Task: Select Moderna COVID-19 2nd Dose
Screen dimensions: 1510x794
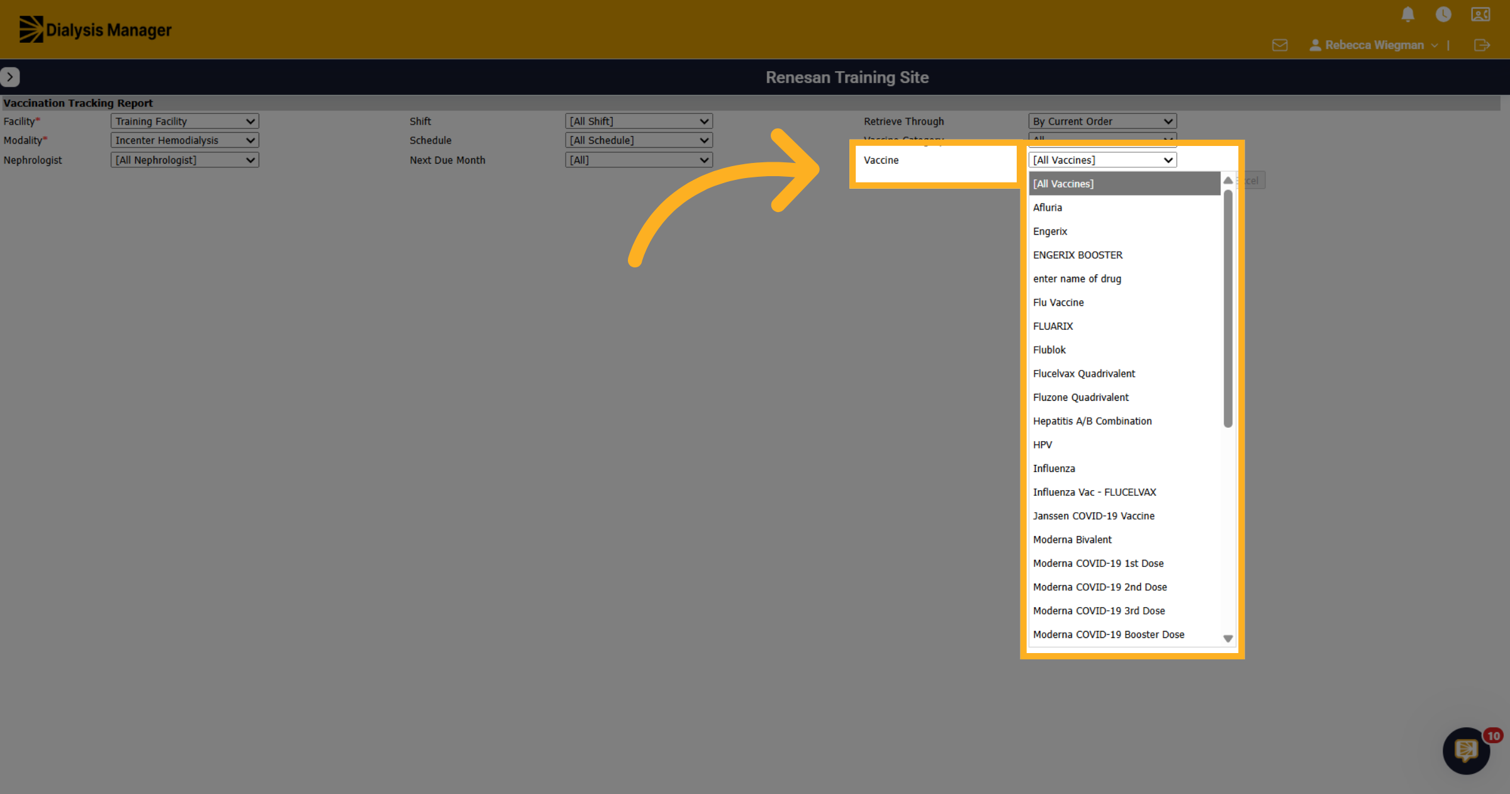Action: (1124, 587)
